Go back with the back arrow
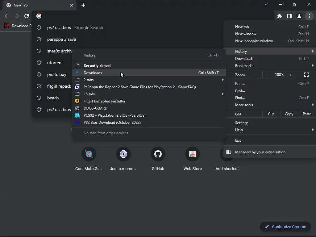316x237 pixels. click(7, 16)
